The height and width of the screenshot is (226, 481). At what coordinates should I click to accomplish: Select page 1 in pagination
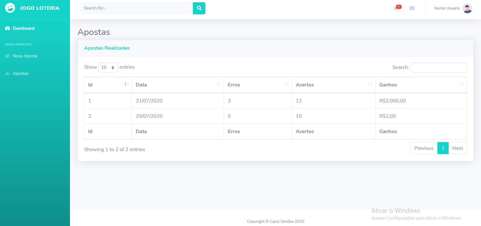pos(443,148)
